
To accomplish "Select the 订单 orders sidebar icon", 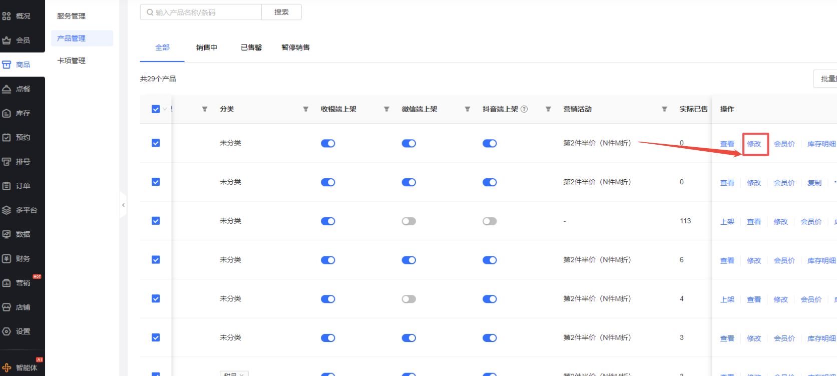I will [7, 186].
